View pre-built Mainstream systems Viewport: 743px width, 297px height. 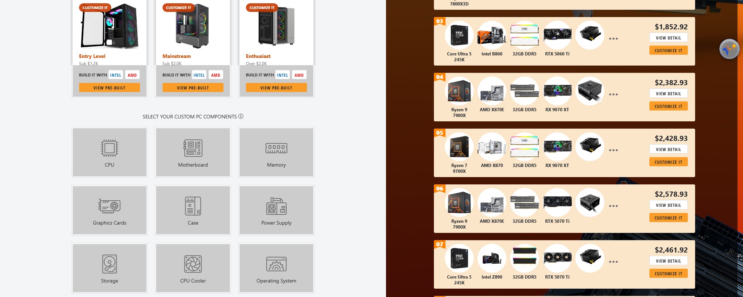(193, 88)
